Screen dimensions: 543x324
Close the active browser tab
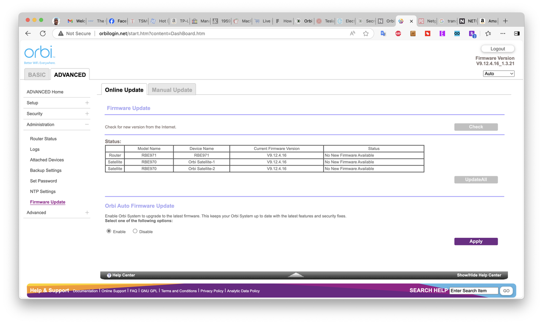[411, 21]
